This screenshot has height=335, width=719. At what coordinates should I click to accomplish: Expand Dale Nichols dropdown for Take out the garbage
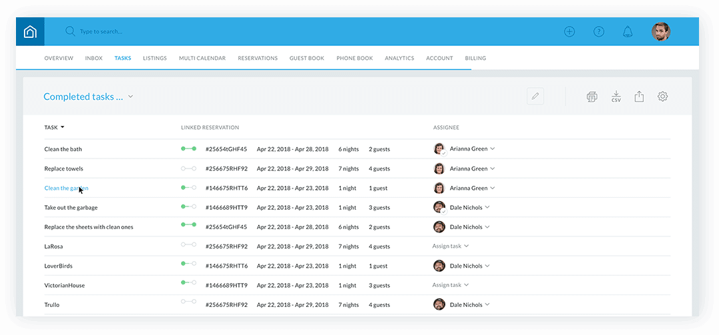[487, 207]
